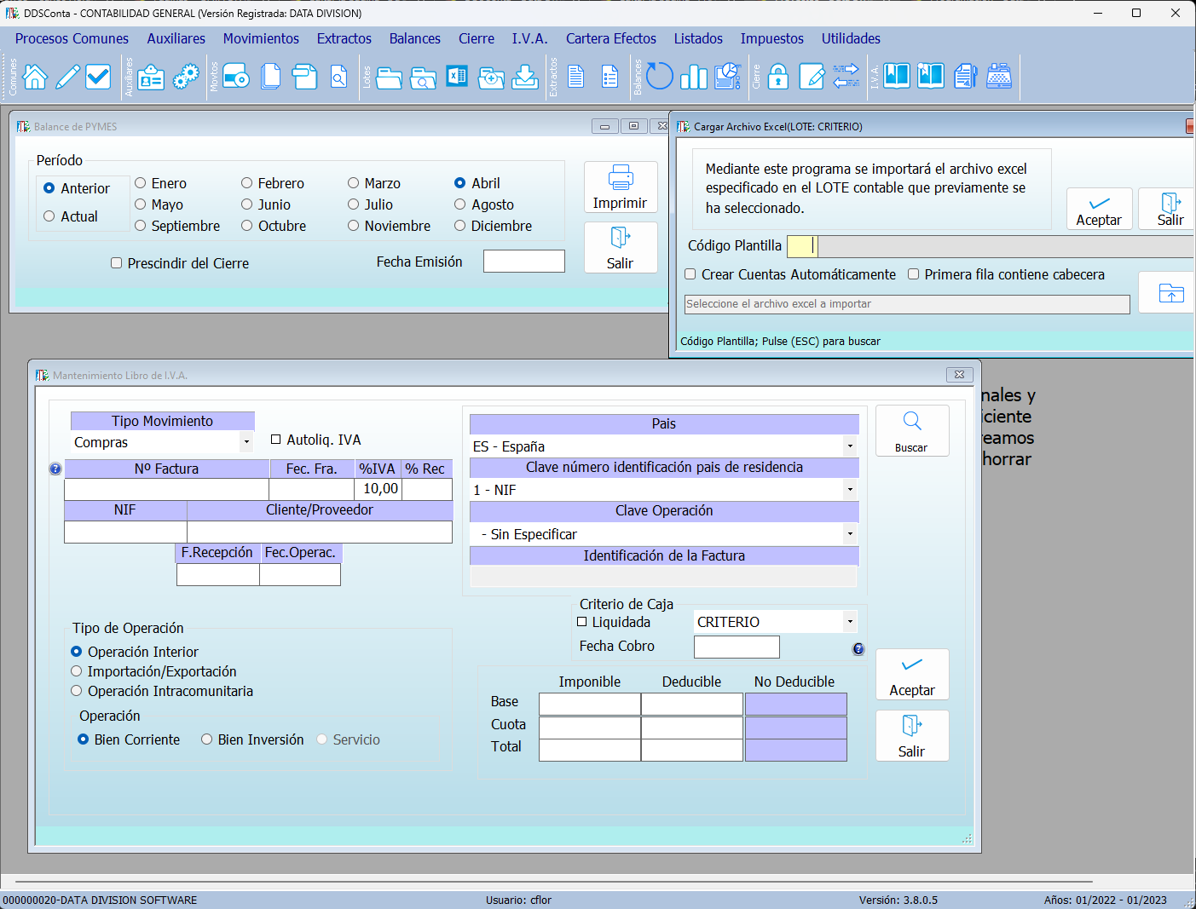Click Imprimir in Balance de PYMES
The height and width of the screenshot is (909, 1196).
point(621,187)
